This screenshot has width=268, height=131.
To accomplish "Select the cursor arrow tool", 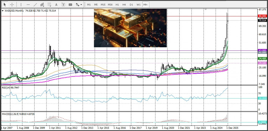I will click(x=5, y=4).
